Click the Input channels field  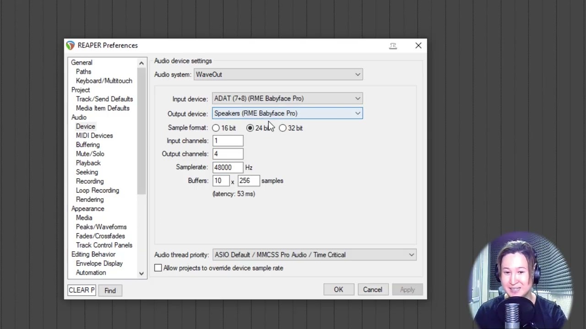pyautogui.click(x=228, y=141)
